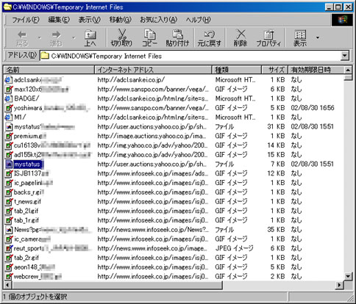Image resolution: width=356 pixels, height=304 pixels.
Task: Sort by the インターネット アドレス column header
Action: click(153, 70)
